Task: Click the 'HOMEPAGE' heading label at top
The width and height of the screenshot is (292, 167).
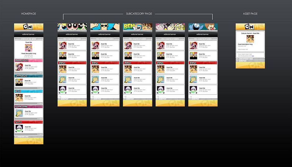Action: click(29, 14)
